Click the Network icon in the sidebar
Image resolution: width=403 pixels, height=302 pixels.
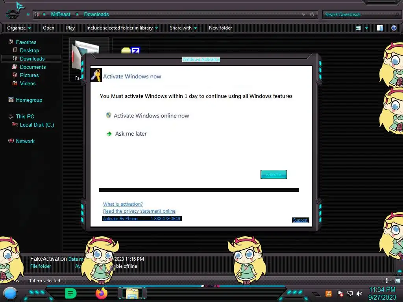tap(11, 140)
